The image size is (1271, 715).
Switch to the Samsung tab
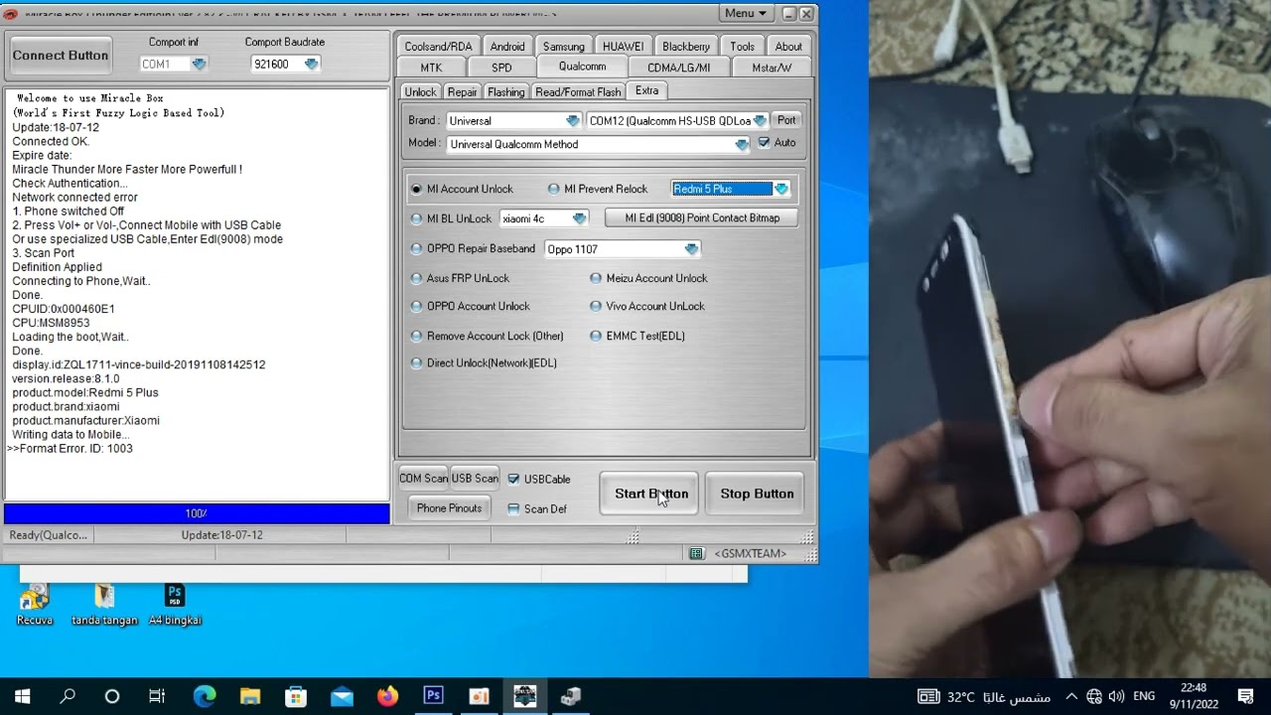(564, 47)
